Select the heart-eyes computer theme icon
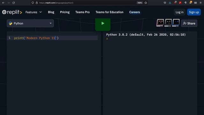204x115 pixels. point(160,23)
